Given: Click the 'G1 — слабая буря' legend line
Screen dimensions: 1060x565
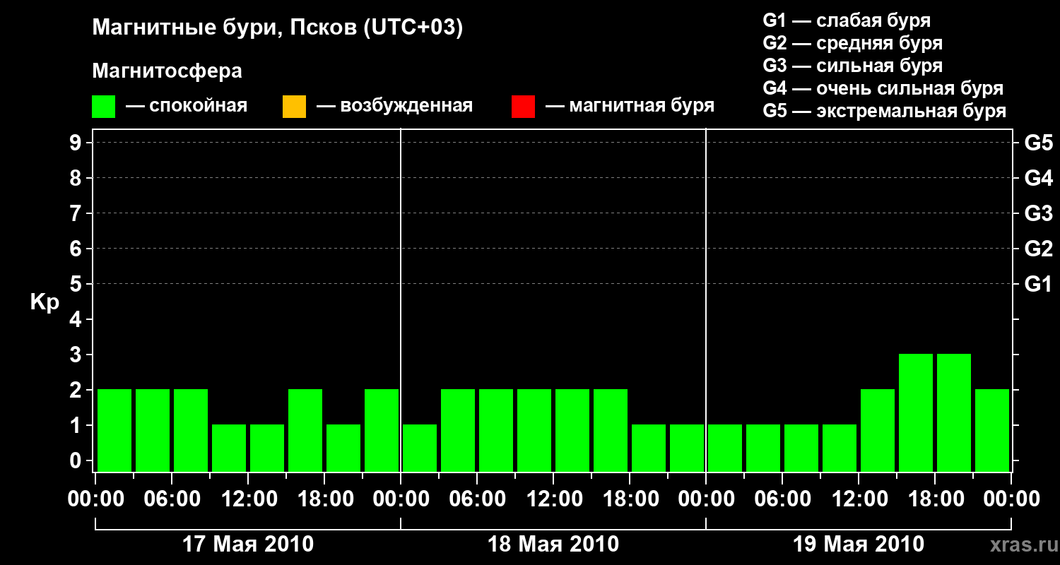Looking at the screenshot, I should click(847, 20).
